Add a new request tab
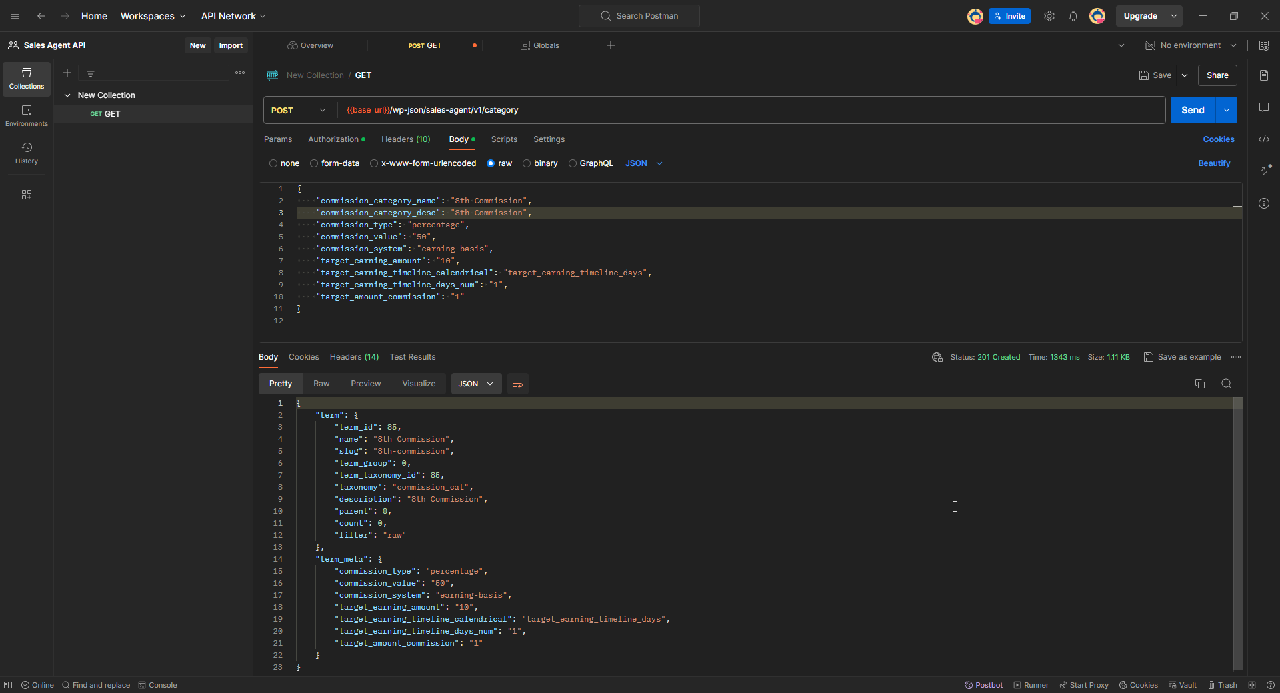 point(611,45)
